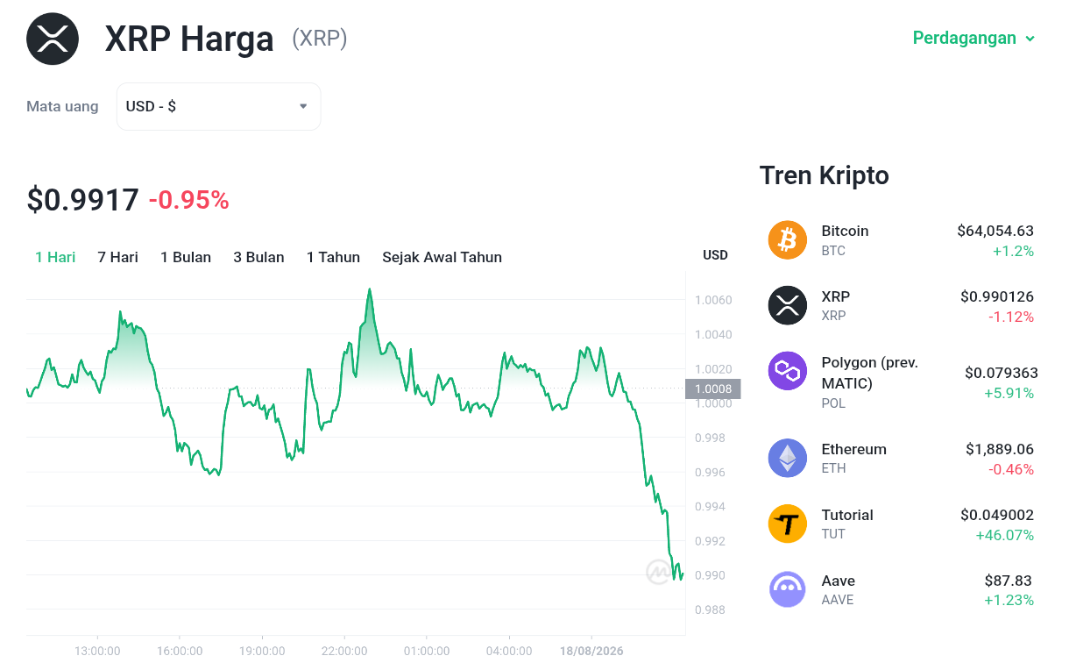
Task: Open the Bitcoin orange coin icon
Action: (x=787, y=239)
